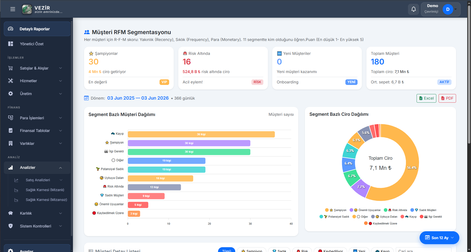This screenshot has height=252, width=471.
Task: Open the hamburger menu icon
Action: 13,9
